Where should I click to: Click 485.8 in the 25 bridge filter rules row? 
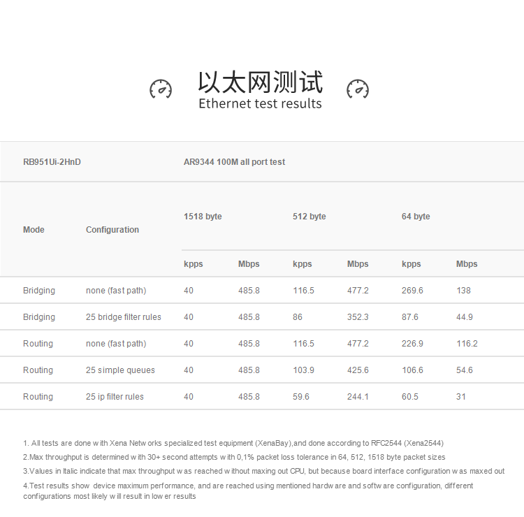249,316
